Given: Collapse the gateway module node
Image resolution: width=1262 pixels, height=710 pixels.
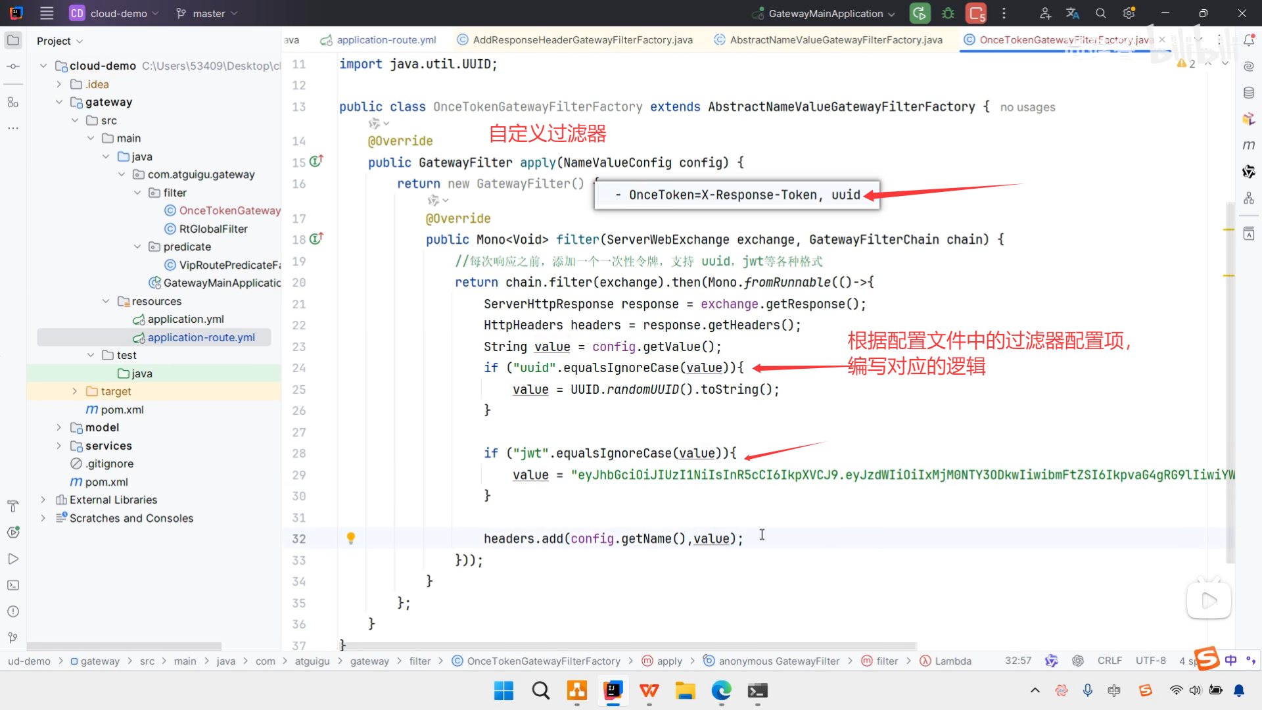Looking at the screenshot, I should pyautogui.click(x=59, y=102).
